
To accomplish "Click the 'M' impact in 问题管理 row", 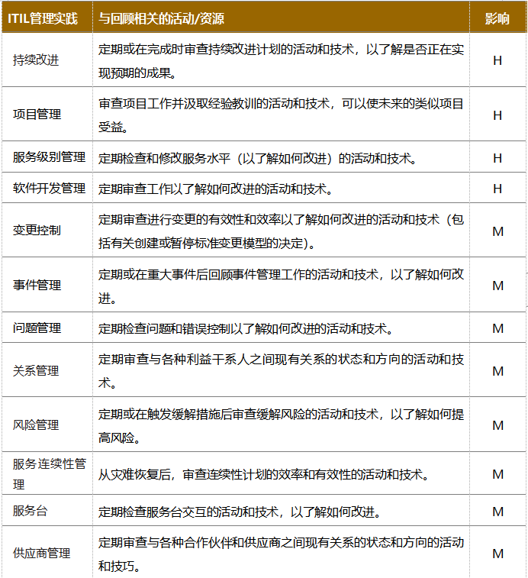I will tap(497, 328).
